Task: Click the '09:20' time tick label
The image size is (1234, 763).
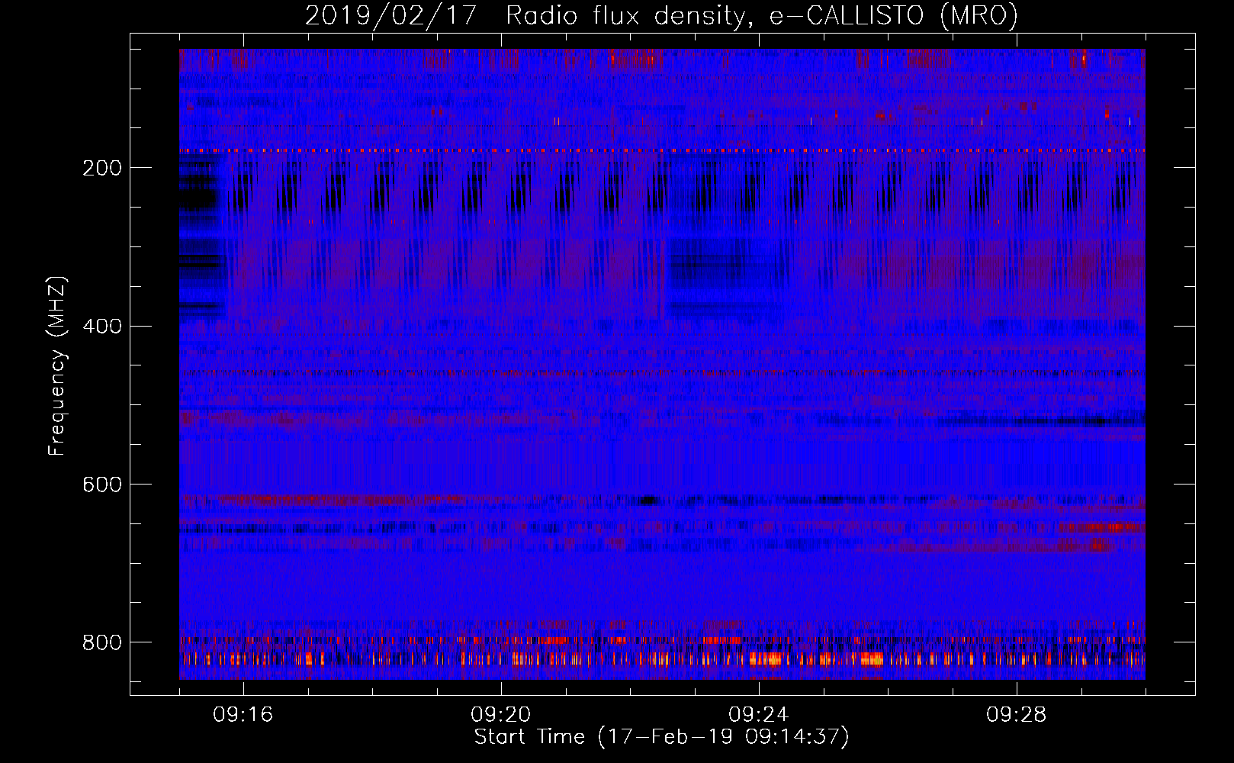Action: coord(501,715)
